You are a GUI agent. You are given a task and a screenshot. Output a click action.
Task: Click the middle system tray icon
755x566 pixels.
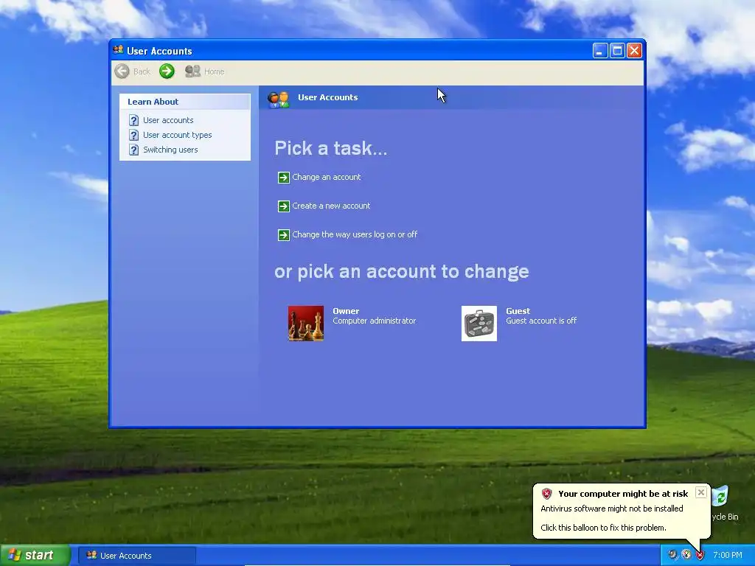(686, 555)
